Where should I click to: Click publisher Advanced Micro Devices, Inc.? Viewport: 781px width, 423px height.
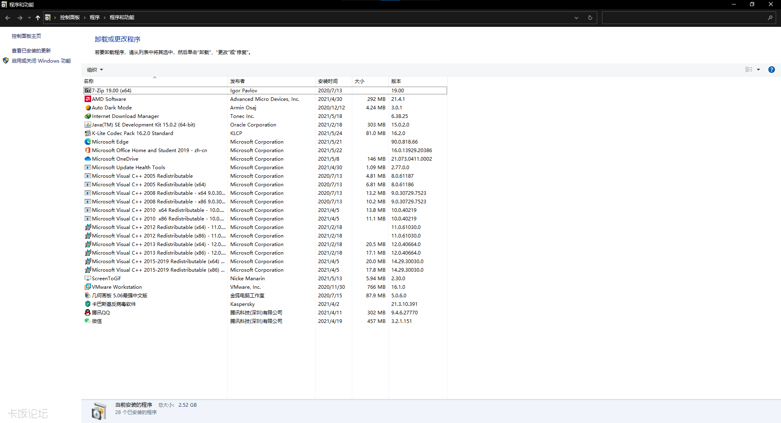(265, 99)
